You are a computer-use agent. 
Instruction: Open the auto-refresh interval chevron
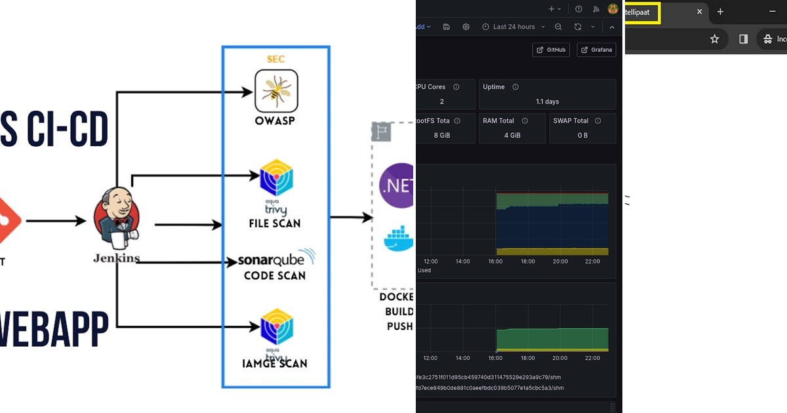(593, 27)
